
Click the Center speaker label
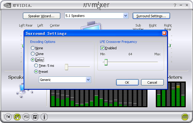(55, 25)
